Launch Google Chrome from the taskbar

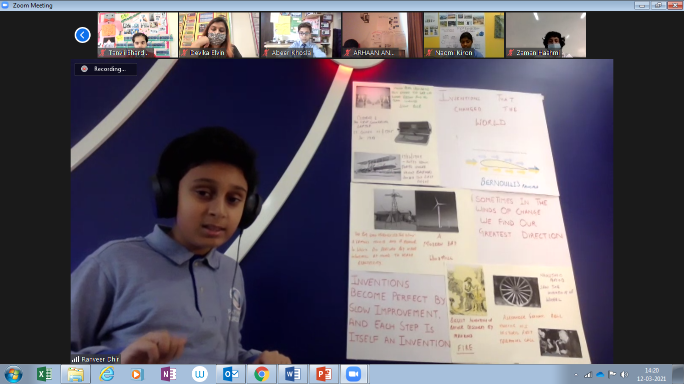click(261, 374)
